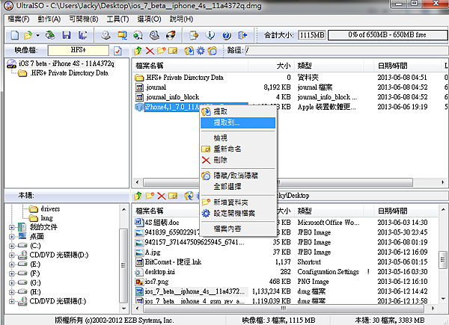Expand the (F:) drive node

pos(12,273)
